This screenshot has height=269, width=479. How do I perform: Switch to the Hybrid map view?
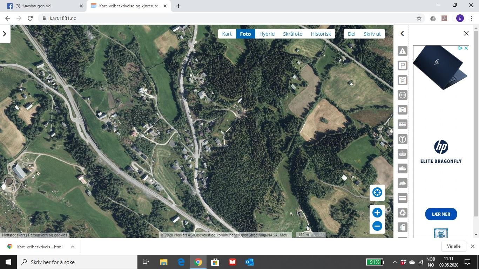point(267,34)
